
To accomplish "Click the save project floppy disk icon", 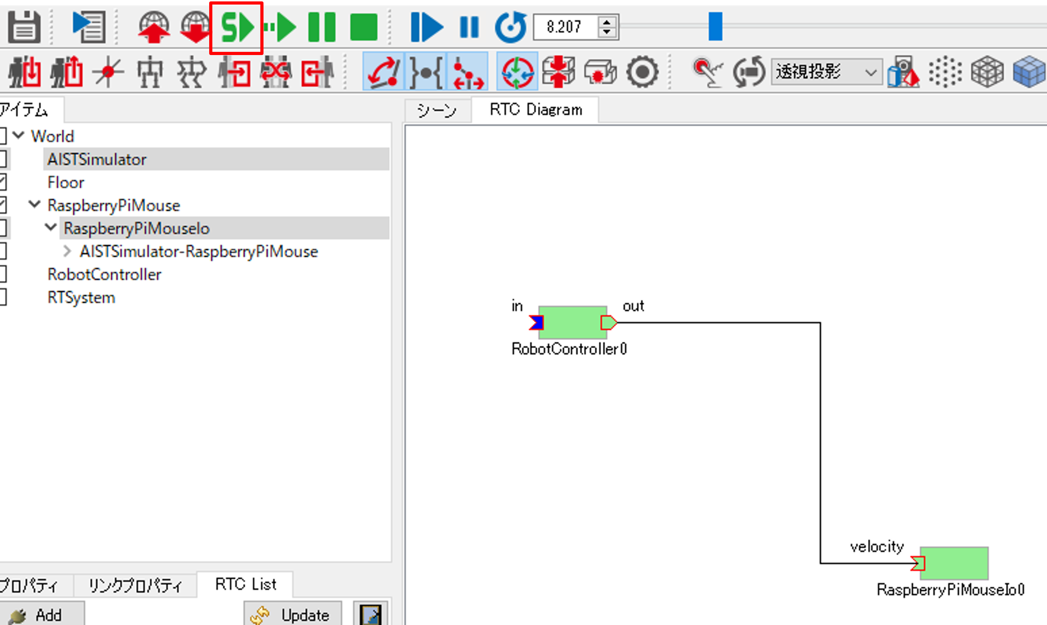I will tap(25, 27).
